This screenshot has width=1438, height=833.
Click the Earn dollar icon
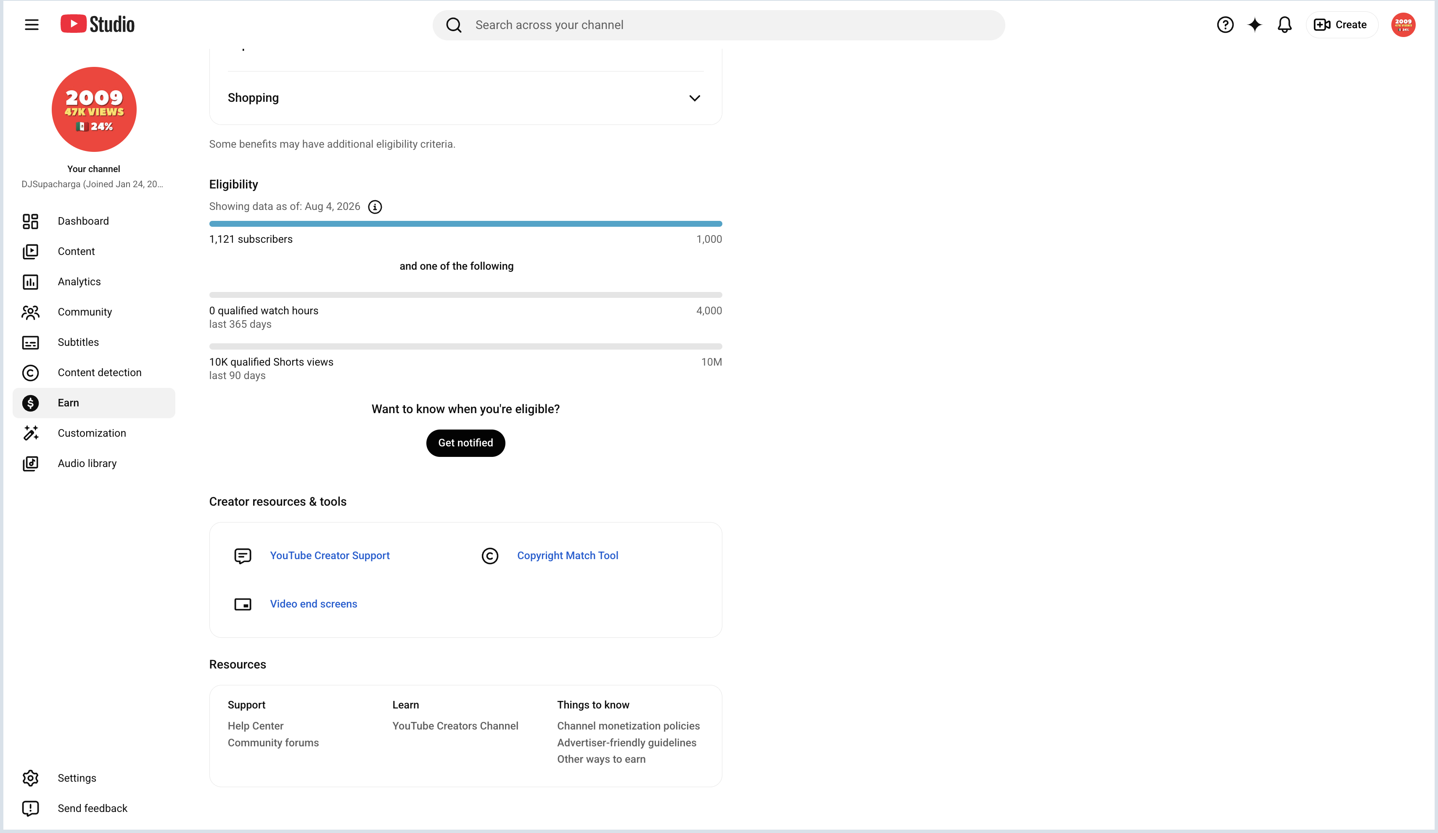tap(30, 403)
